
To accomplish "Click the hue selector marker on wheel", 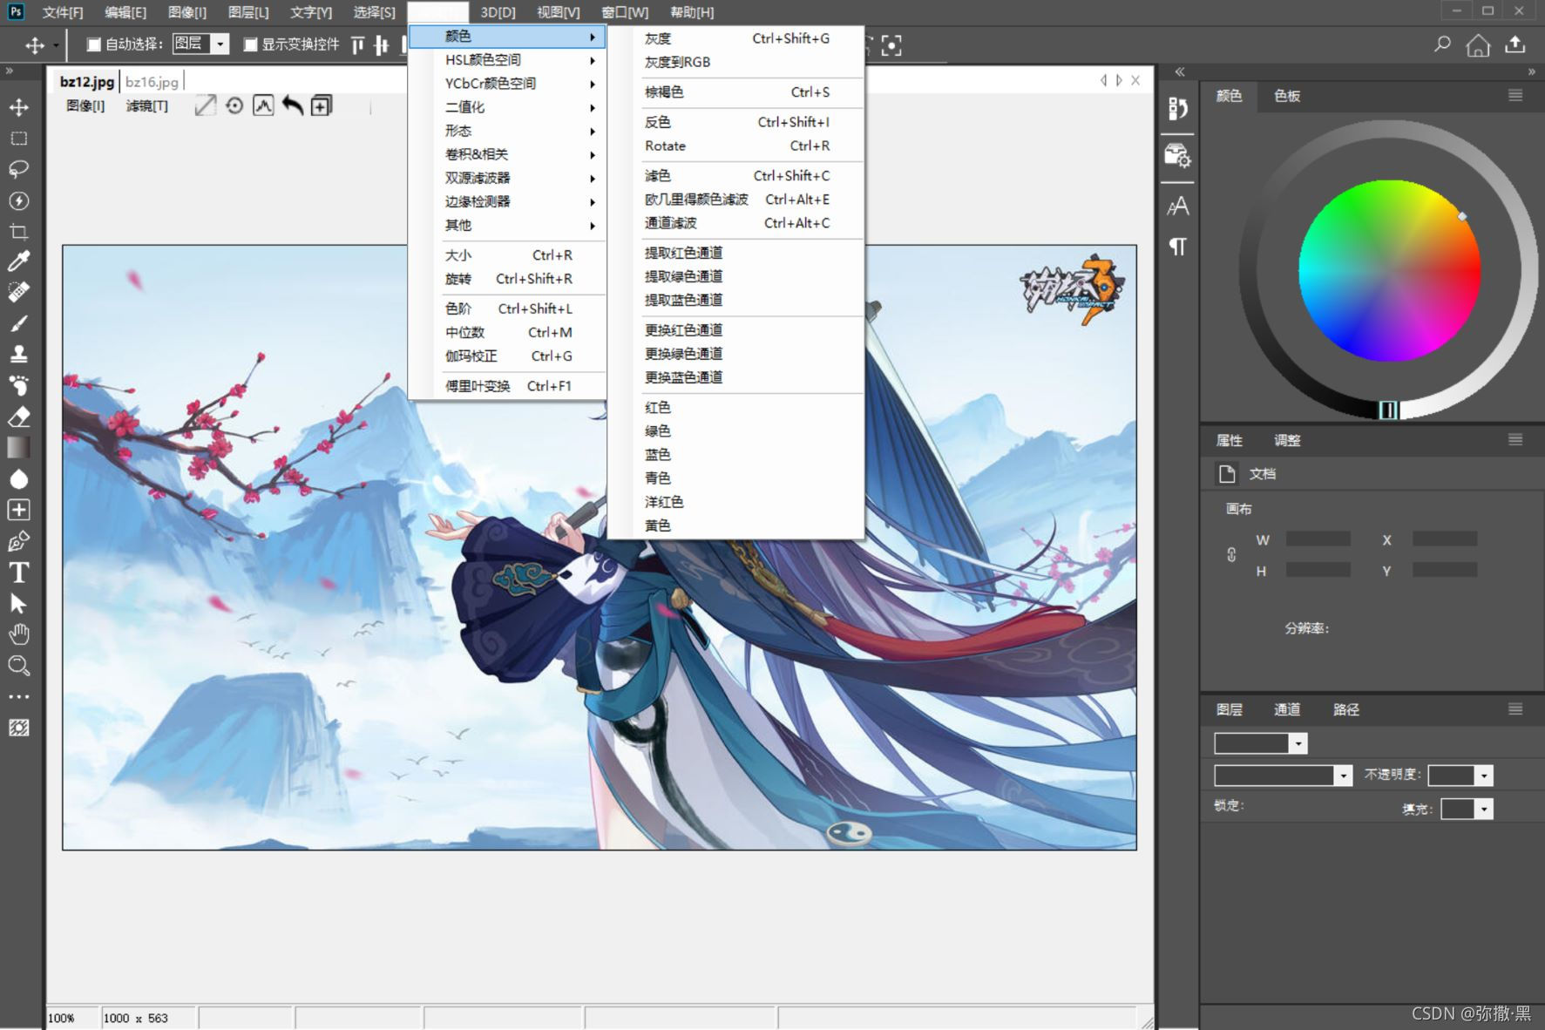I will tap(1462, 216).
